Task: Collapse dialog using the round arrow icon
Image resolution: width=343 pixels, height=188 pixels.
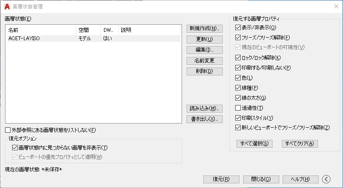Action: coord(326,179)
